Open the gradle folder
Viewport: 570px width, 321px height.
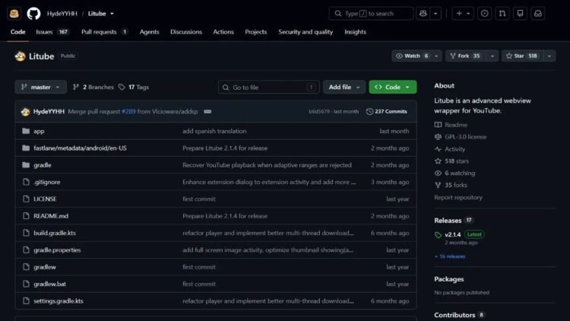(43, 165)
